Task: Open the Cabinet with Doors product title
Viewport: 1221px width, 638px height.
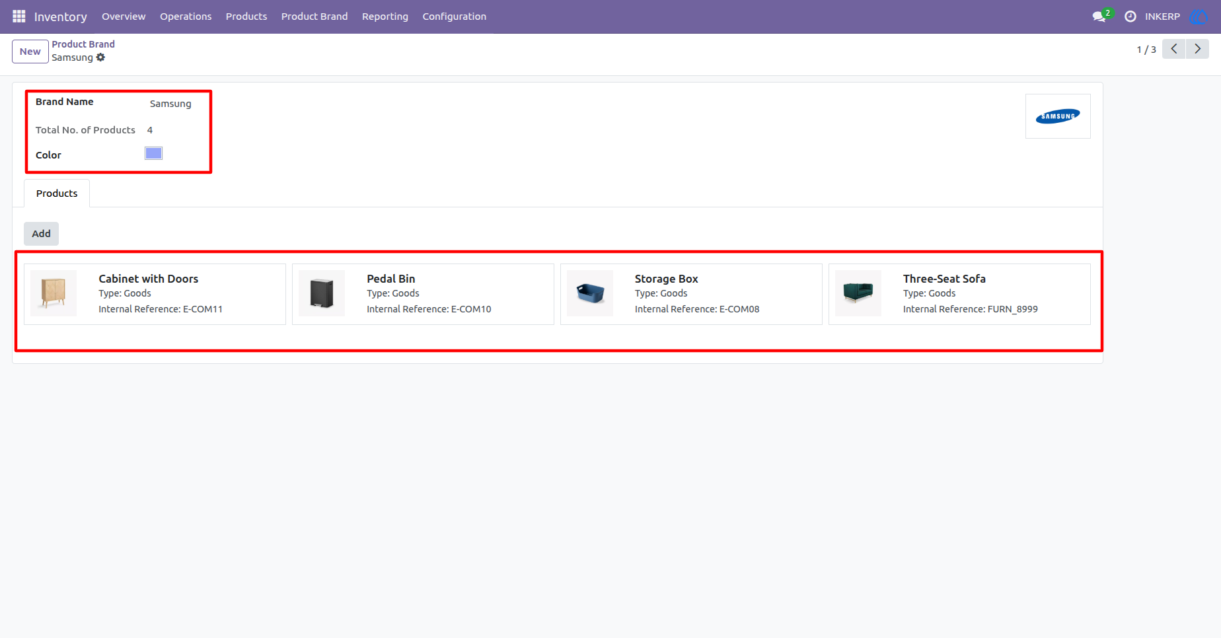Action: point(149,279)
